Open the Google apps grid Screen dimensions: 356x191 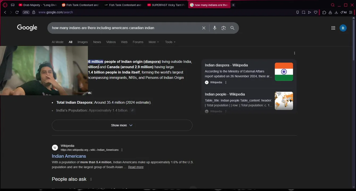(333, 28)
